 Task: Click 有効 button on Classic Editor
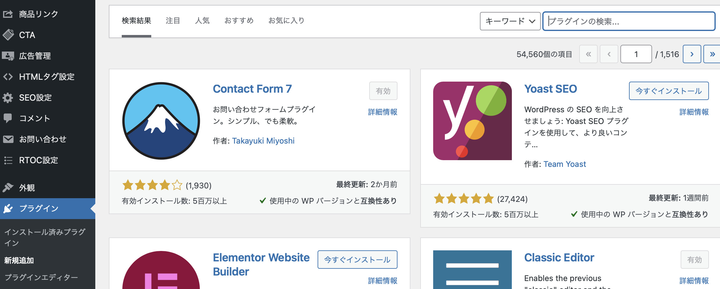[694, 260]
